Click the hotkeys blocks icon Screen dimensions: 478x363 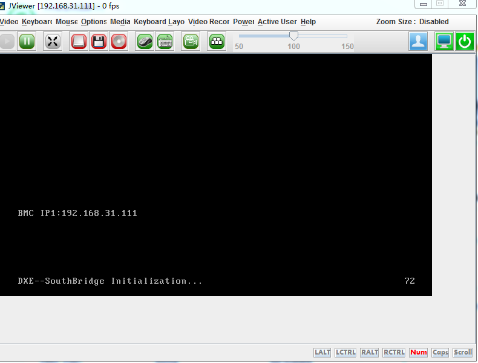click(x=217, y=42)
